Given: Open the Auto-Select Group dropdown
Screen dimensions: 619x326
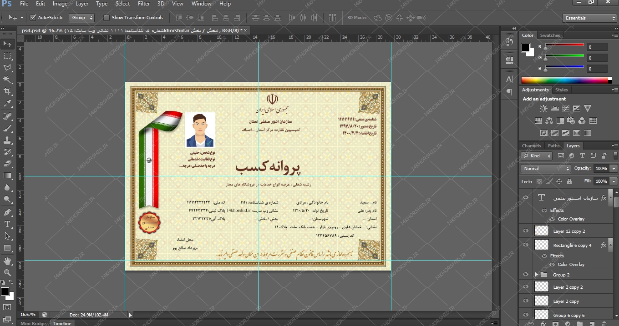Looking at the screenshot, I should tap(81, 18).
